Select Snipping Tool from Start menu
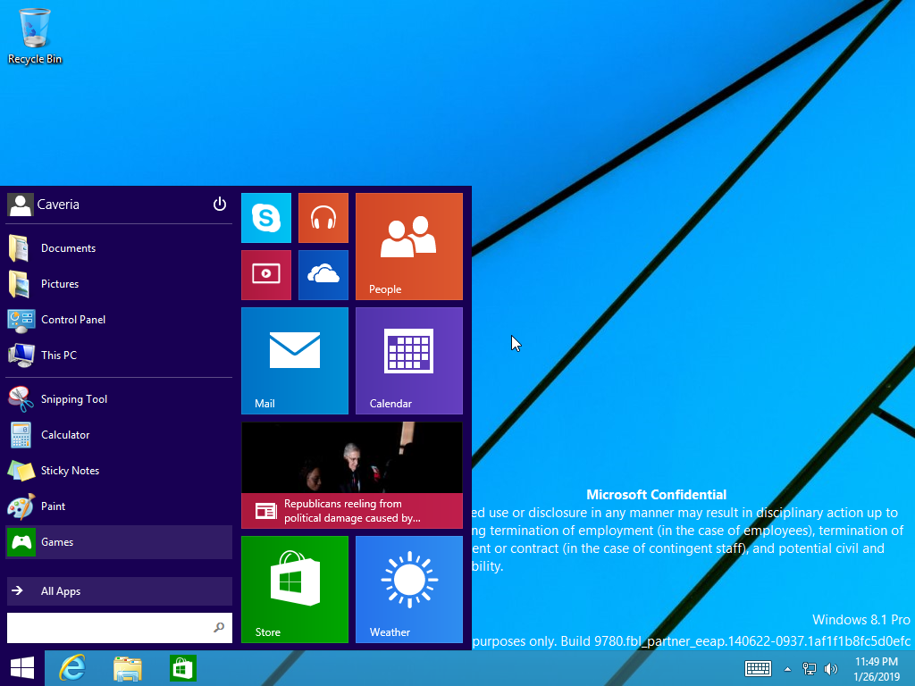The width and height of the screenshot is (915, 686). [x=73, y=399]
